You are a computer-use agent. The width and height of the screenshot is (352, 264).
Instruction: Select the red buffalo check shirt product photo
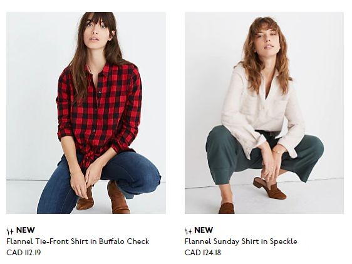pos(86,113)
